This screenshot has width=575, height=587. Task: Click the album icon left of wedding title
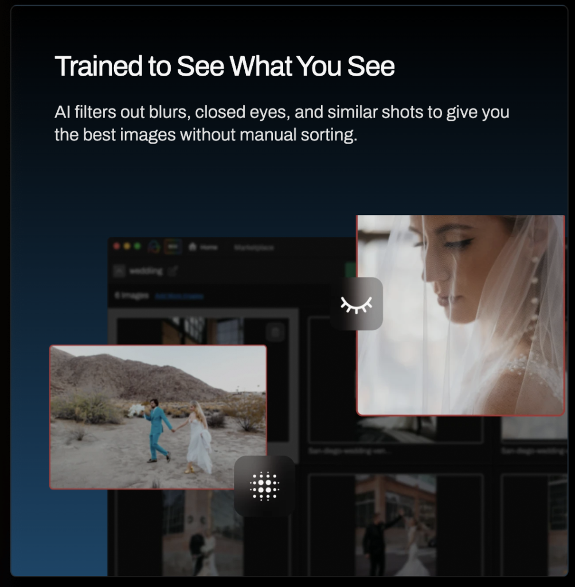click(x=119, y=271)
